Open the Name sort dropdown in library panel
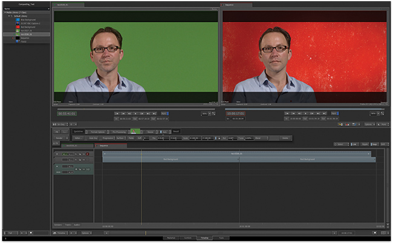Viewport: 393px width, 244px height. pyautogui.click(x=24, y=8)
